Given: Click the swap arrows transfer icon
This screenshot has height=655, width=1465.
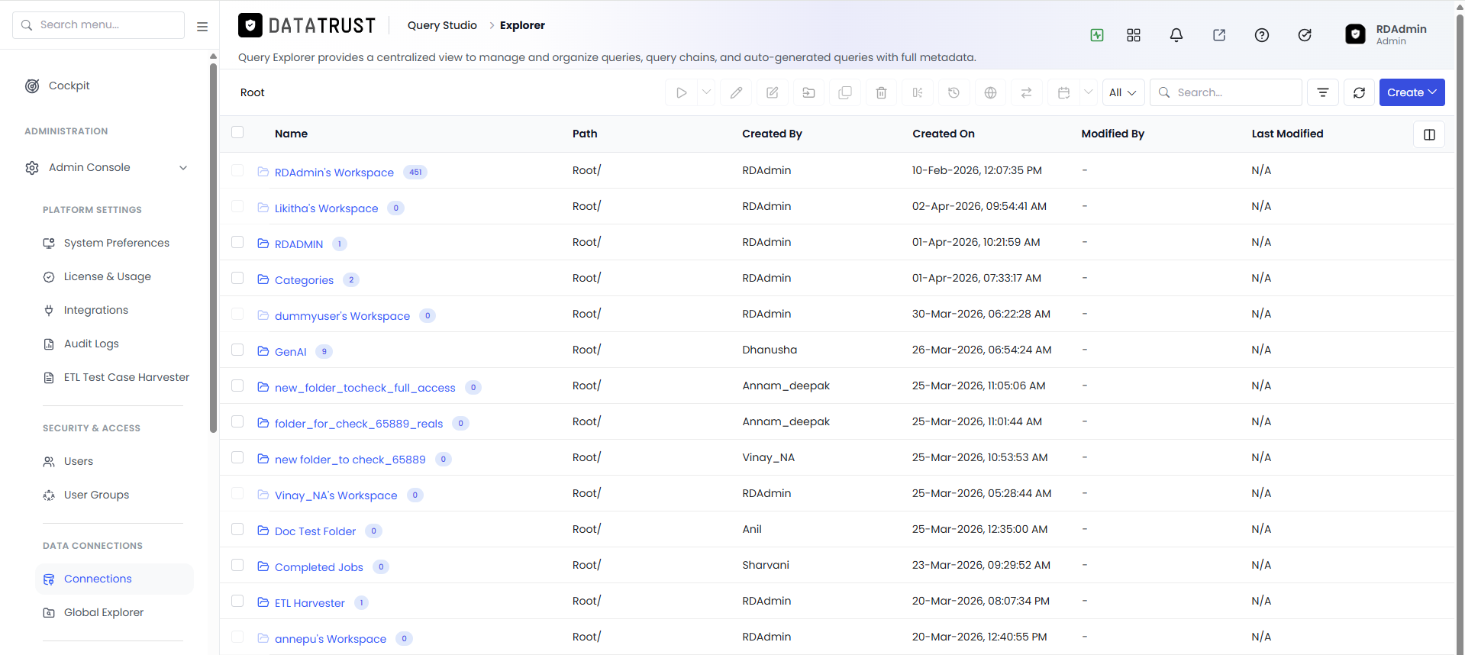Looking at the screenshot, I should (1026, 92).
